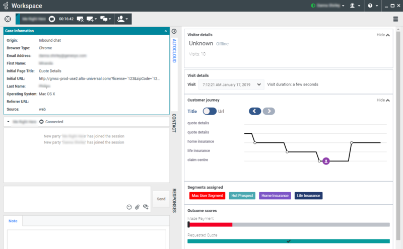The width and height of the screenshot is (403, 249).
Task: Click in the Note text area
Action: 86,239
